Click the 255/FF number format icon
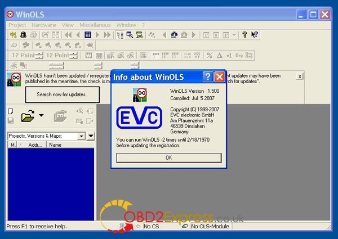Image resolution: width=338 pixels, height=239 pixels. (x=197, y=56)
